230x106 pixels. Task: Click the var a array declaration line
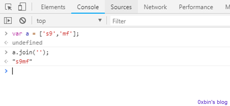coord(45,34)
